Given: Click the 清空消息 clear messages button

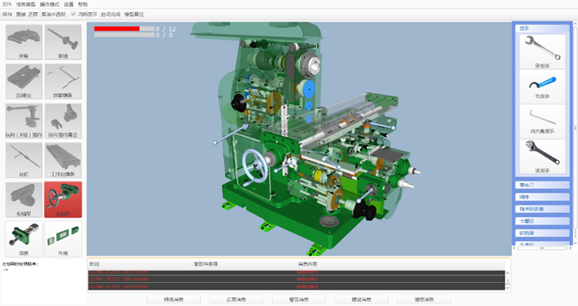Looking at the screenshot, I should 424,299.
